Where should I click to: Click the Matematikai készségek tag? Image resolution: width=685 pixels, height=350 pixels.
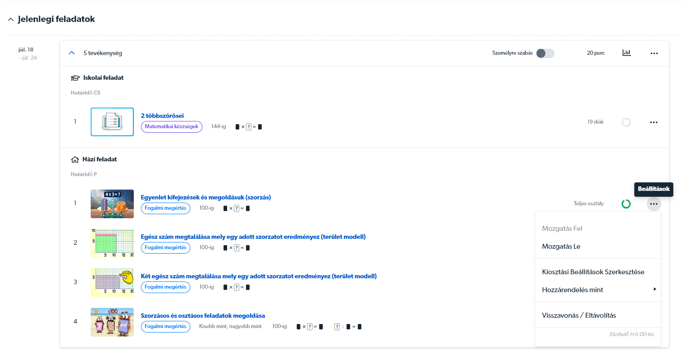click(x=171, y=127)
